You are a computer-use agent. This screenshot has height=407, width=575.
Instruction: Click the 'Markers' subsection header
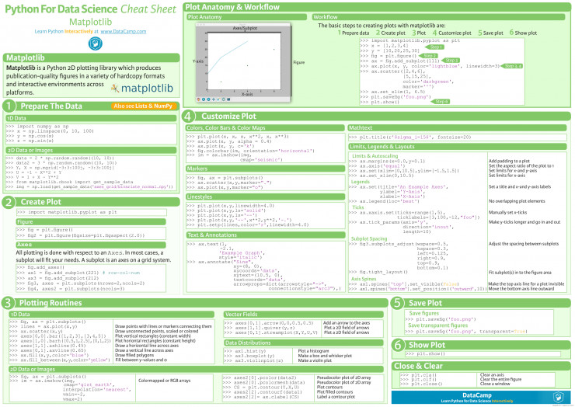point(266,169)
